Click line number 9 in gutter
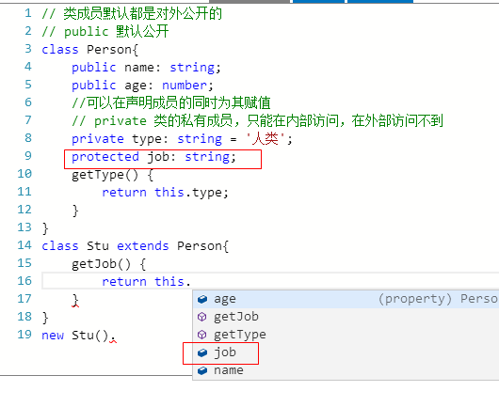499x407 pixels. 28,156
